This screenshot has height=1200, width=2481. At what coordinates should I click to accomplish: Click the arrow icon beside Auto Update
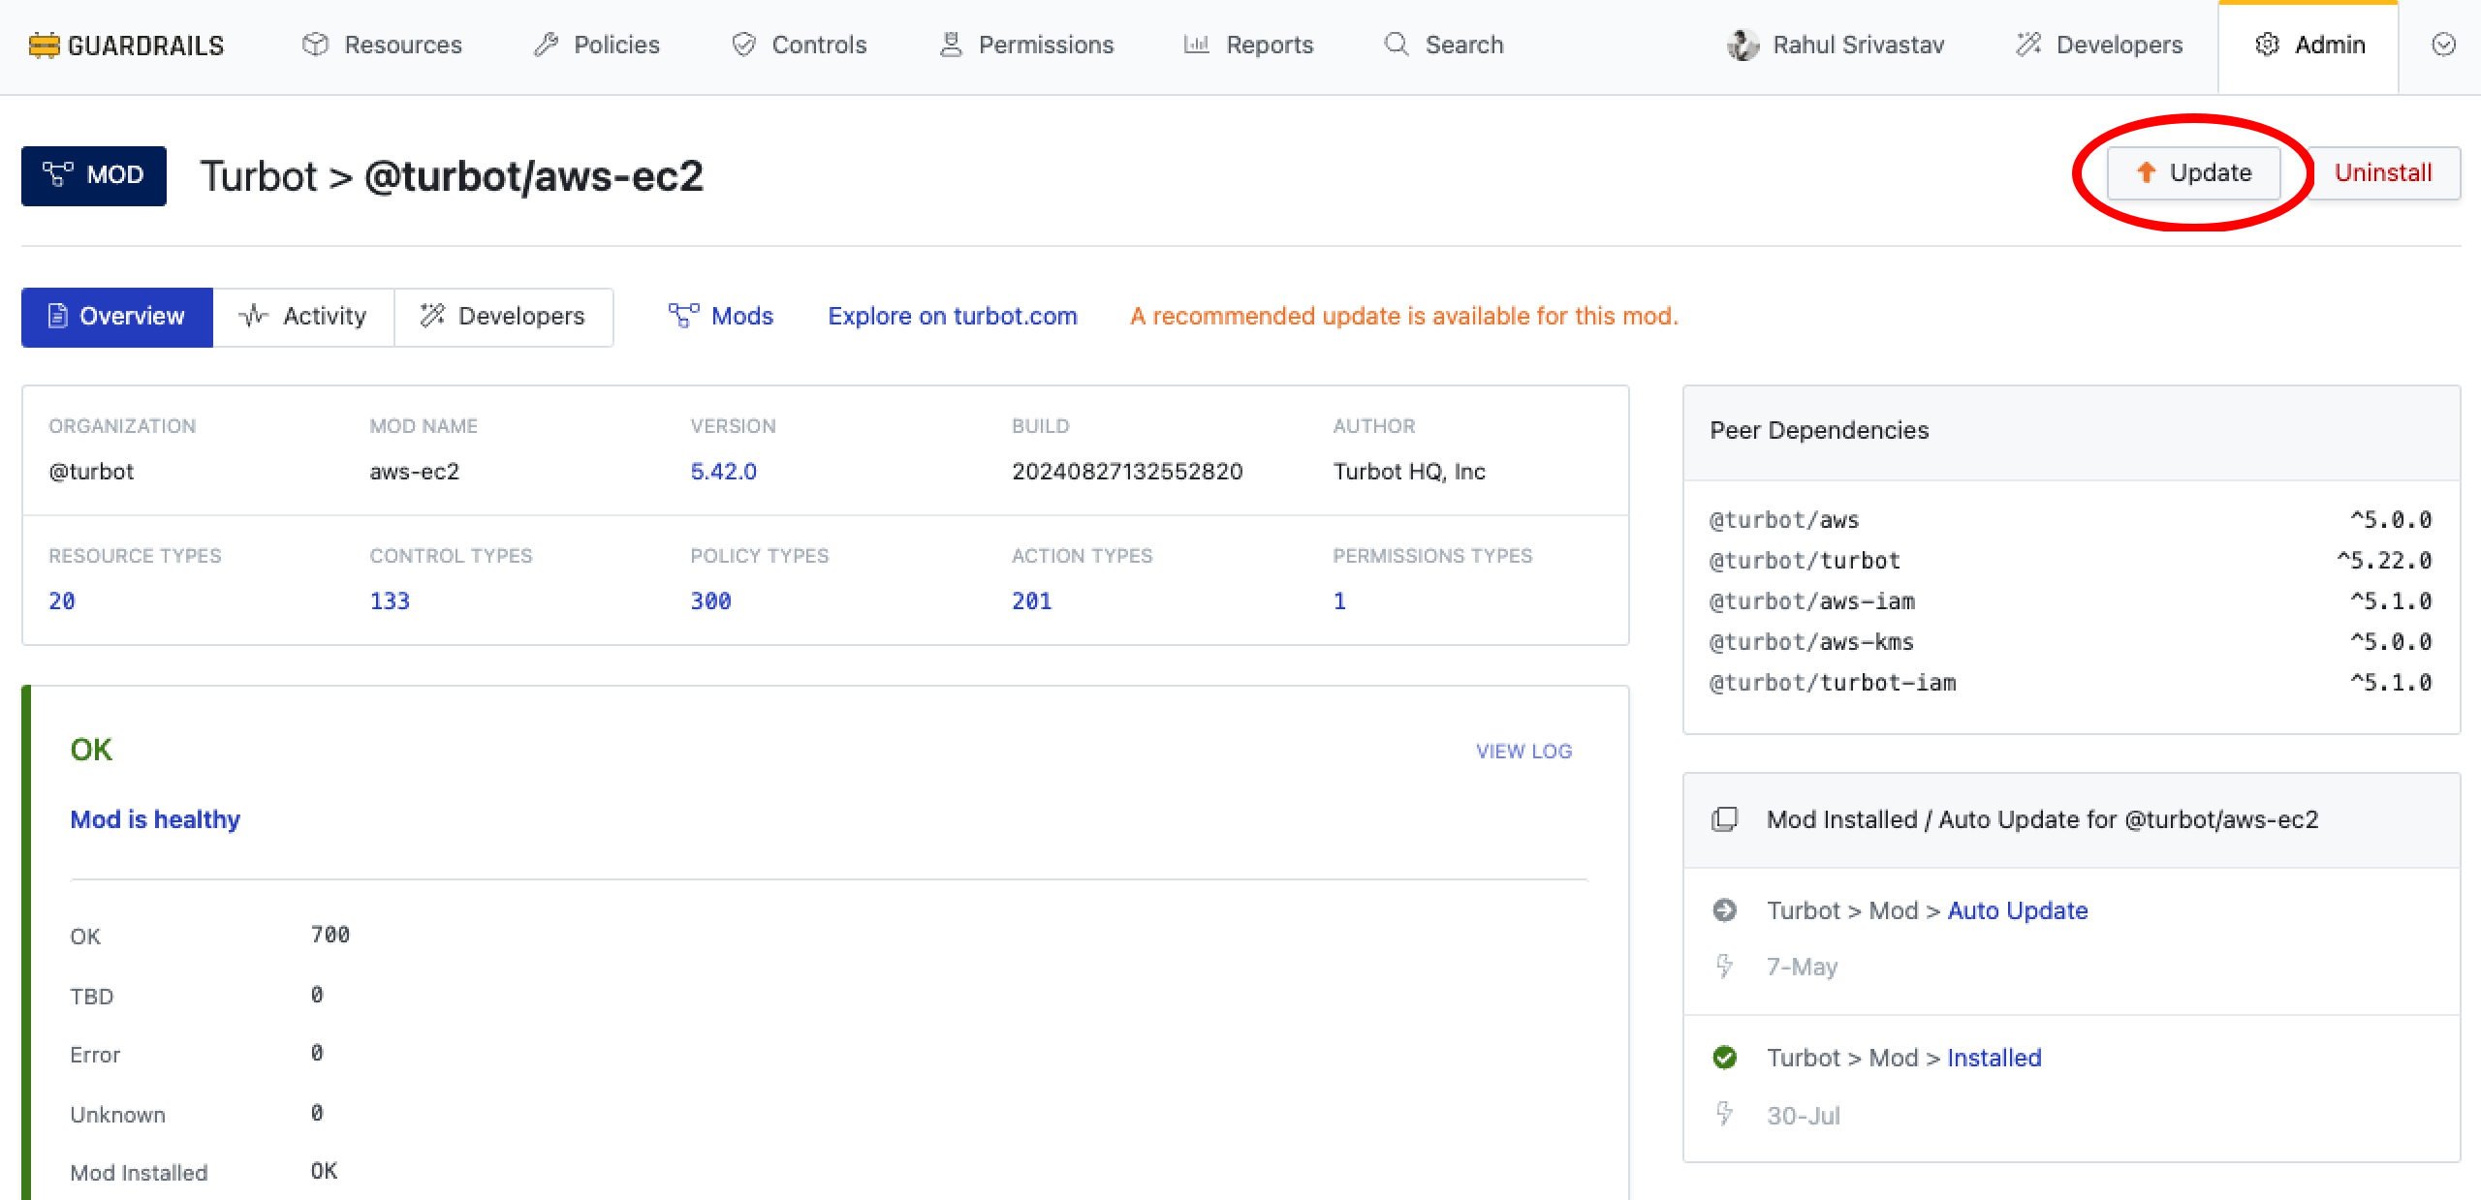(1725, 910)
